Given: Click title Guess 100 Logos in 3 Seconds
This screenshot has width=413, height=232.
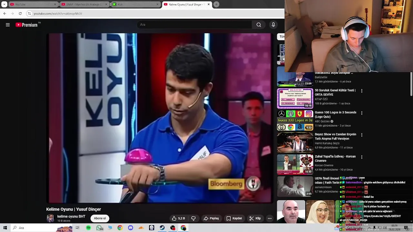Looking at the screenshot, I should click(336, 114).
